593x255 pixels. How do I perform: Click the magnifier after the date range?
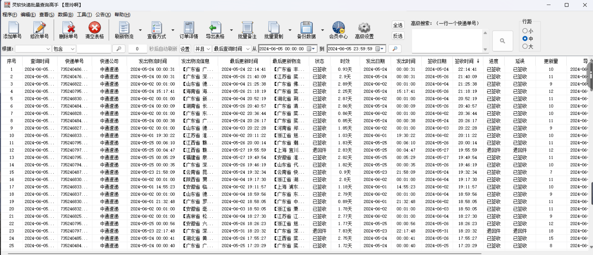point(395,49)
